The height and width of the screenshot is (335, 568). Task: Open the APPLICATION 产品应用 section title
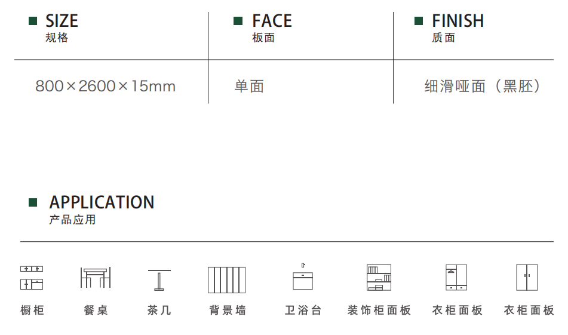(102, 210)
